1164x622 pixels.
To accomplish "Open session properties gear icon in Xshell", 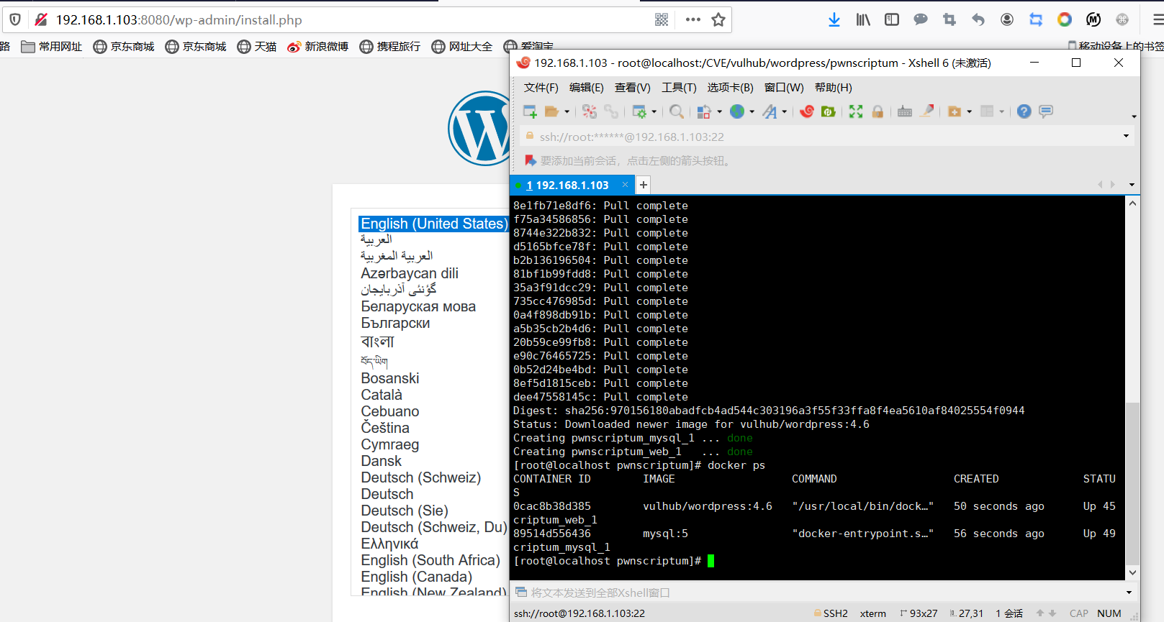I will (639, 111).
